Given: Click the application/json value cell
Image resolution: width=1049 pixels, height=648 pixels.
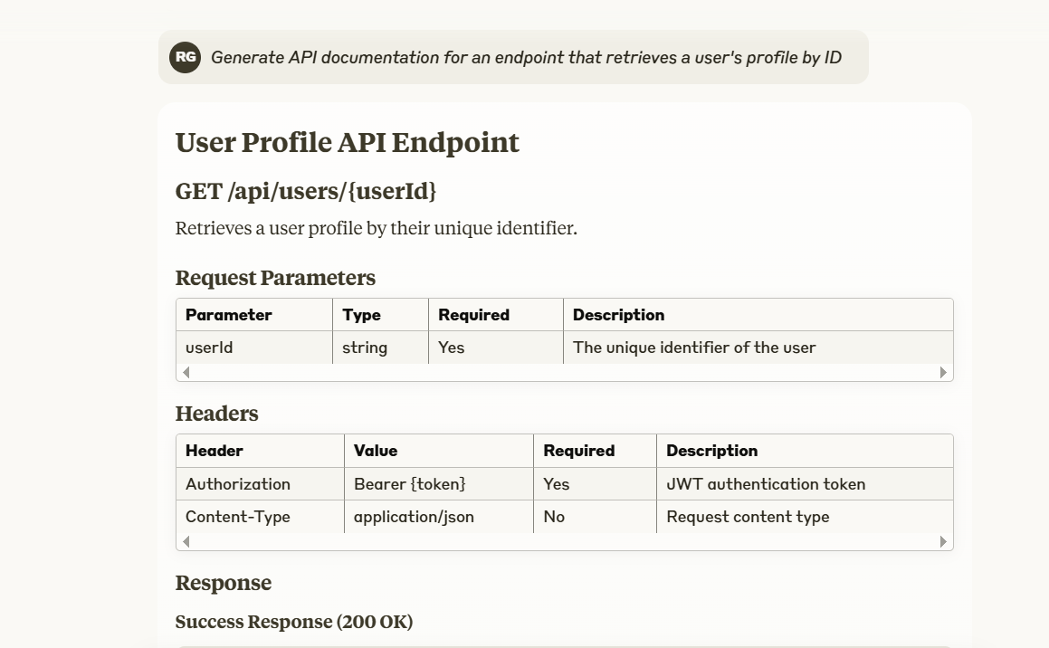Looking at the screenshot, I should 414,517.
